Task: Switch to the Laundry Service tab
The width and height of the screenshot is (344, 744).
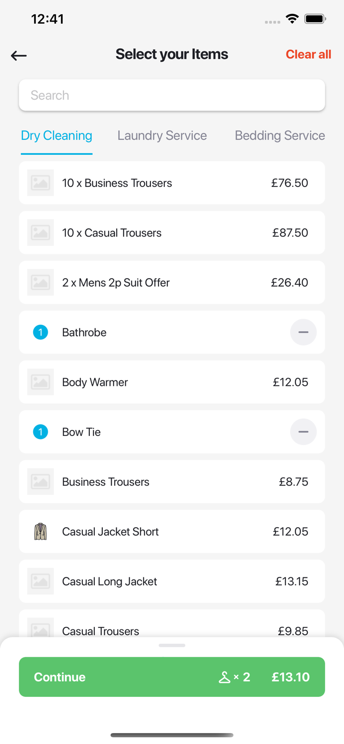Action: 162,135
